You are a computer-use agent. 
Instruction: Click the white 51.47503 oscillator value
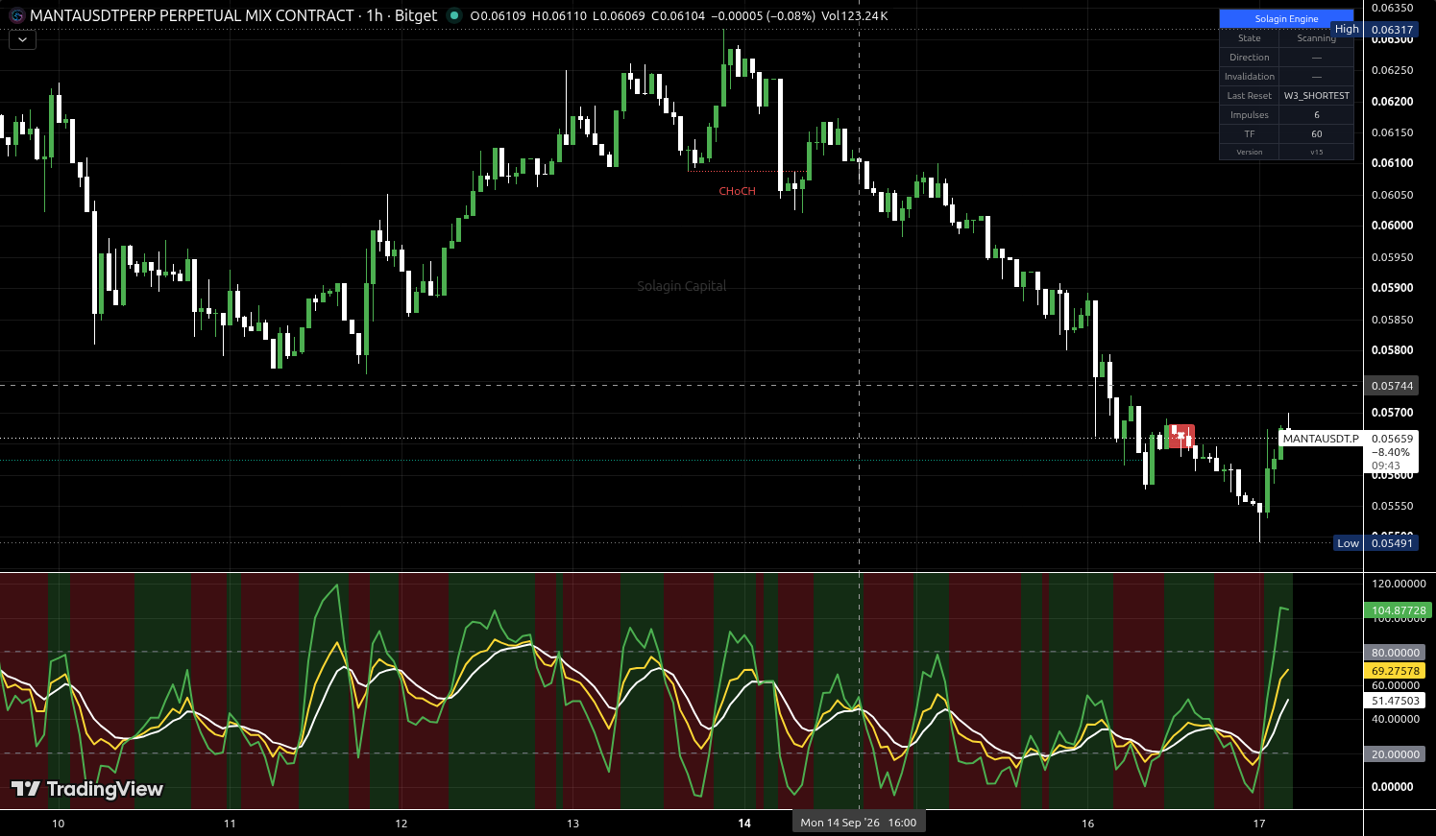click(1395, 702)
